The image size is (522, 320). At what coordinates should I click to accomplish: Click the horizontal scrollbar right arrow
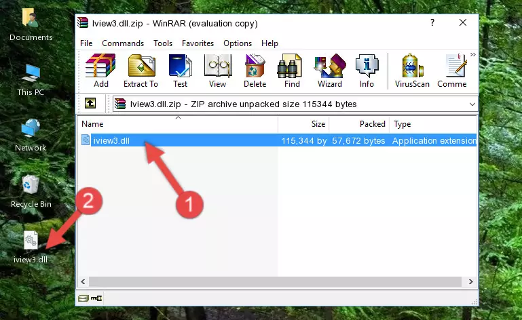[470, 282]
